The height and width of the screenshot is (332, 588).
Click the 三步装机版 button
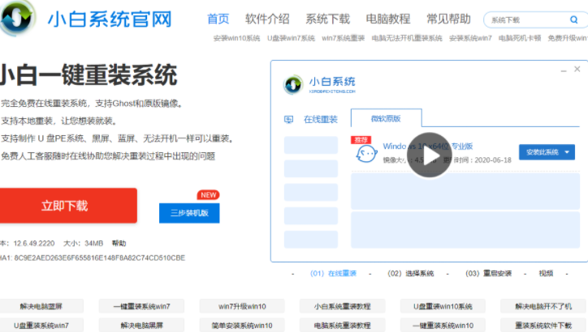pyautogui.click(x=189, y=213)
